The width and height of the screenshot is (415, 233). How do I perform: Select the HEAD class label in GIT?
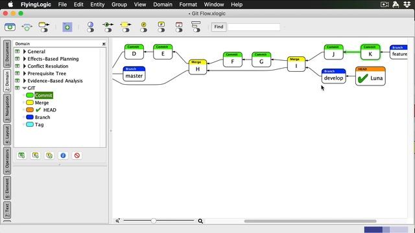[50, 110]
